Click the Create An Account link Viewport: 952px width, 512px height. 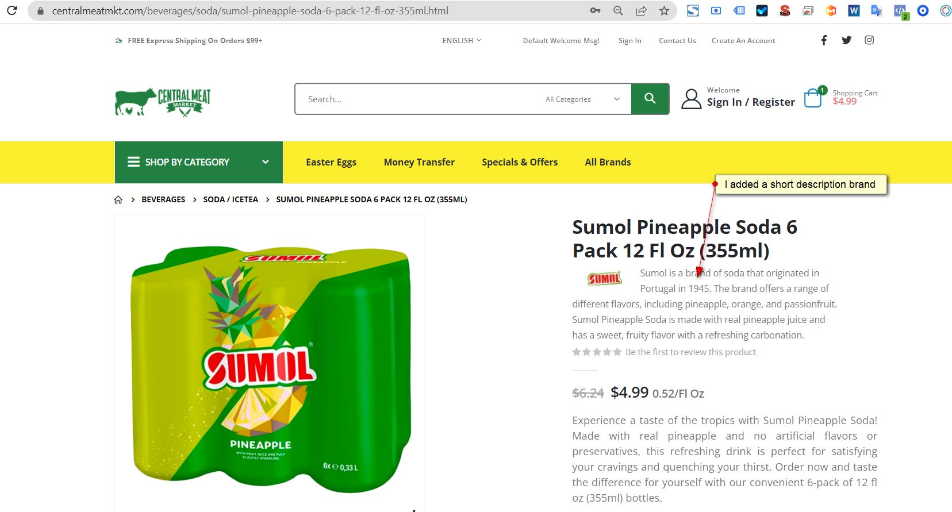coord(743,41)
